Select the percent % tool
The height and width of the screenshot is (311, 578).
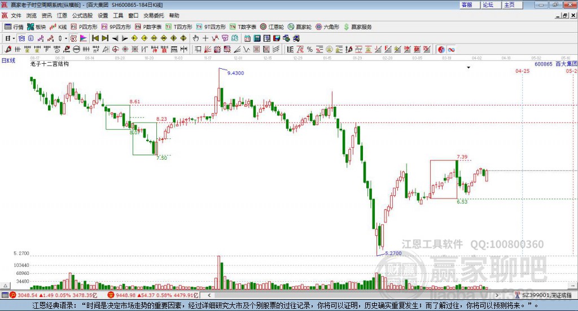(310, 49)
